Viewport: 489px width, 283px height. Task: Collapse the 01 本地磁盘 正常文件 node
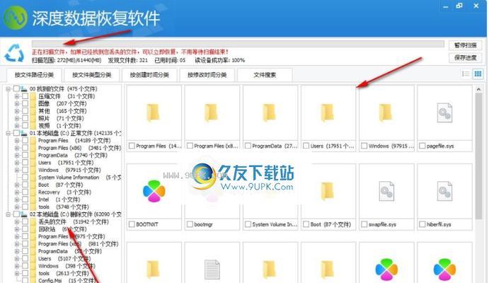pos(8,134)
